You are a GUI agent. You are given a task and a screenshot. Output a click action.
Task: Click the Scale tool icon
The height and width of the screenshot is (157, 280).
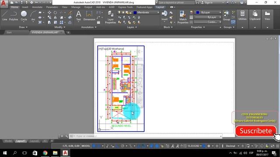point(56,22)
